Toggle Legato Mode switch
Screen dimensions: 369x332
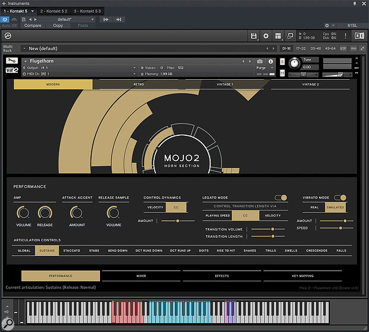[x=281, y=197]
